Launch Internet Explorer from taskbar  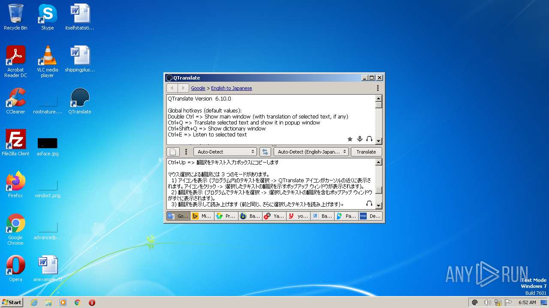tap(34, 302)
